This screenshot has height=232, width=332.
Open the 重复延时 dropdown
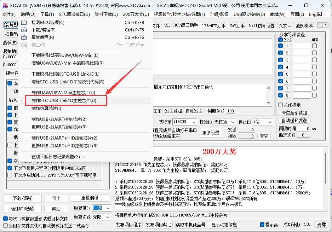(102, 208)
